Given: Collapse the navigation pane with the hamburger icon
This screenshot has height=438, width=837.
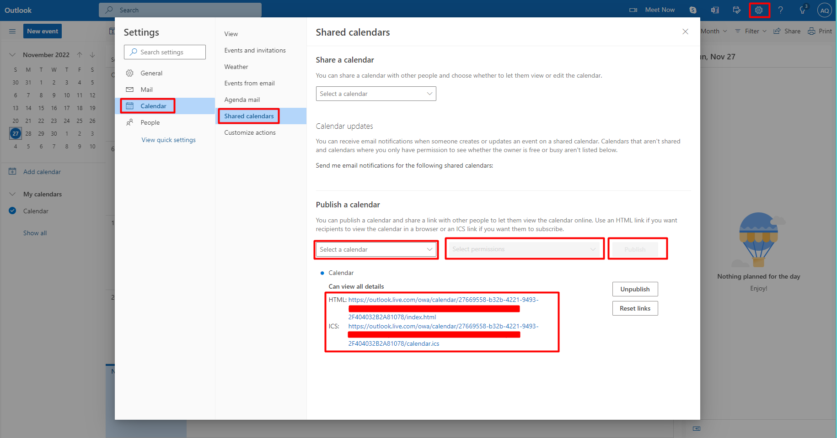Looking at the screenshot, I should [12, 31].
